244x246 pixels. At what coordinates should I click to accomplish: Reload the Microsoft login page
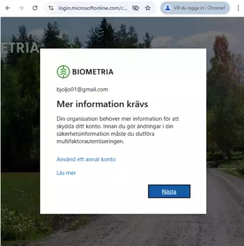point(35,8)
